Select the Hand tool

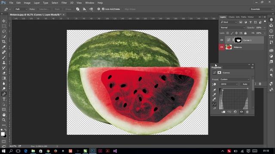(4, 115)
